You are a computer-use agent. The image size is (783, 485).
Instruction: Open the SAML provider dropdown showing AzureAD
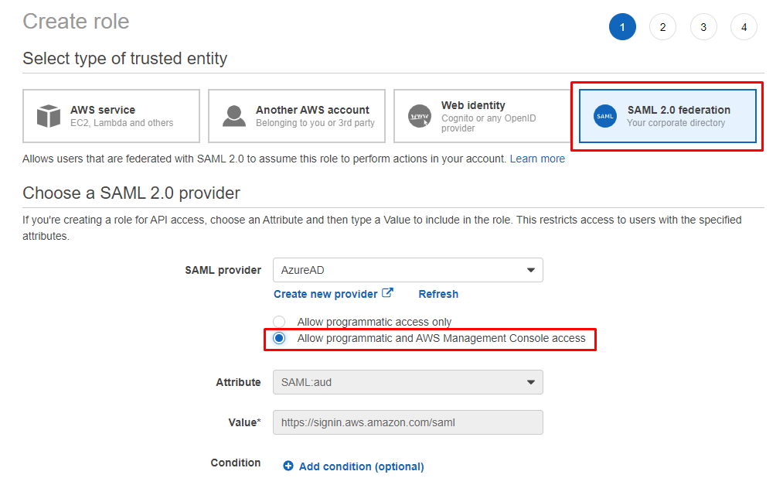(407, 270)
